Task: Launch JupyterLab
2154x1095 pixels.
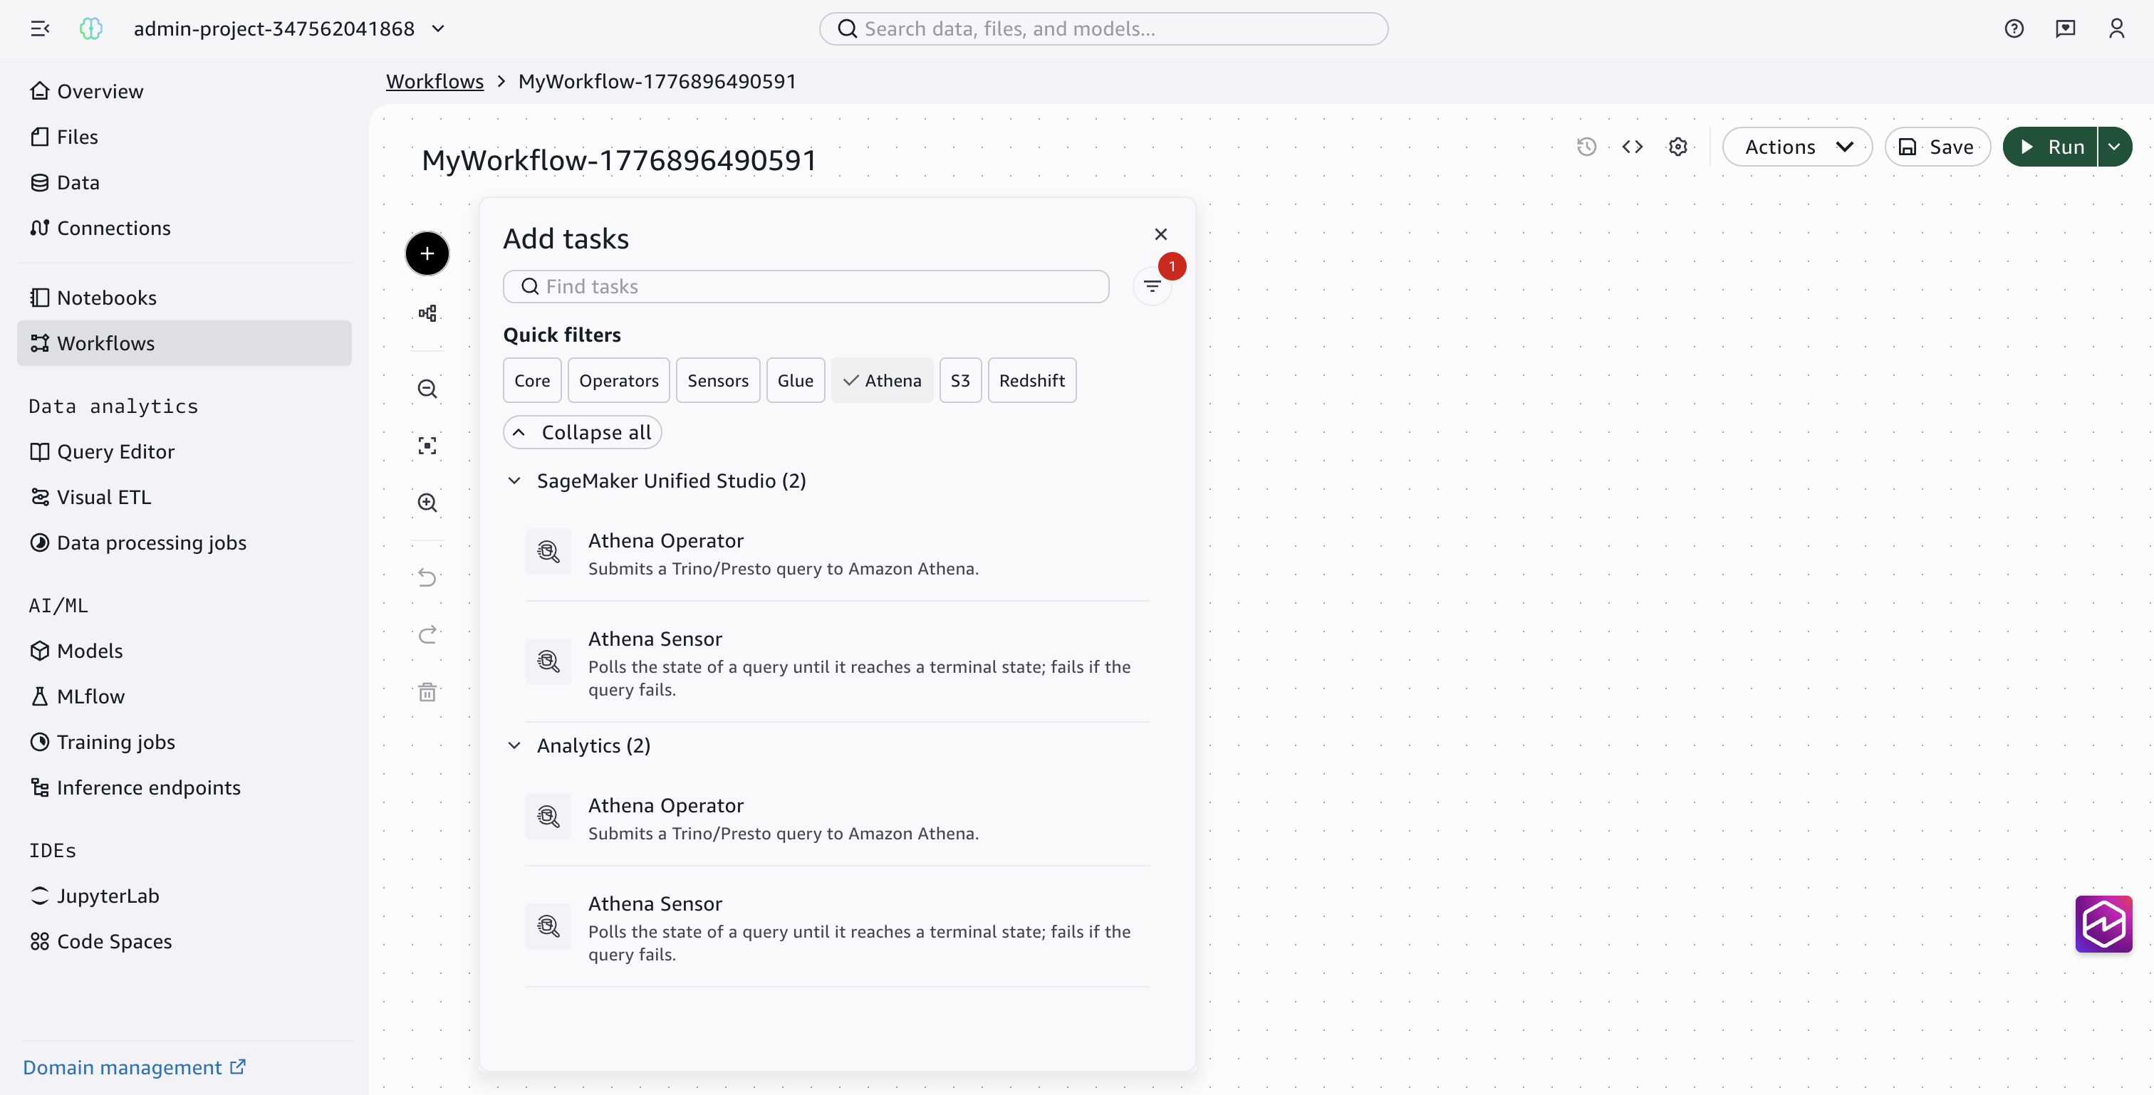Action: (x=184, y=895)
